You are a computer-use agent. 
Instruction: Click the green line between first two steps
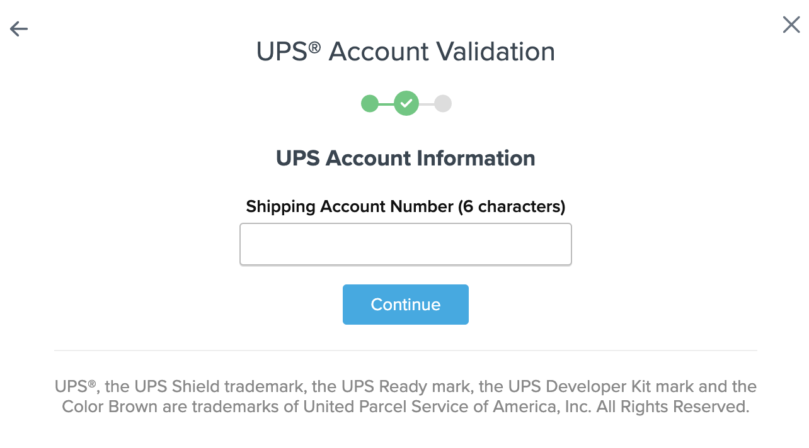tap(386, 103)
